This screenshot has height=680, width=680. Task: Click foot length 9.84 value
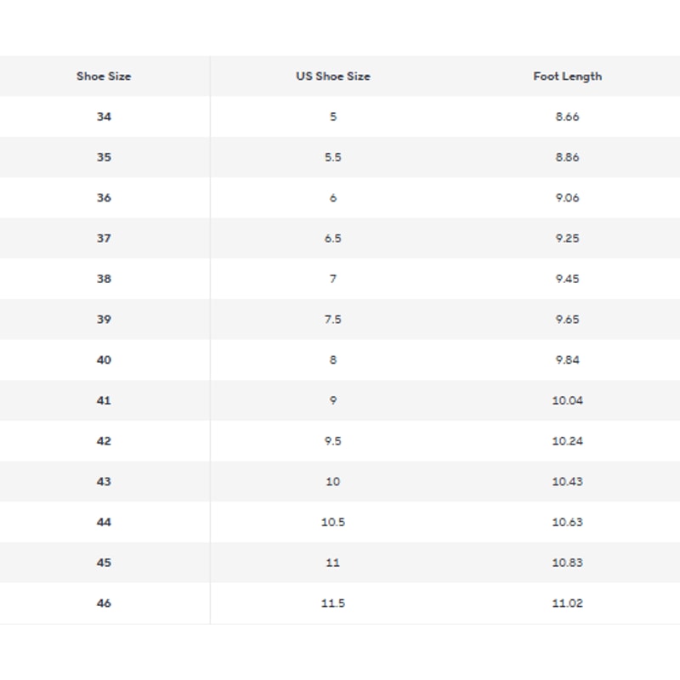(x=567, y=360)
